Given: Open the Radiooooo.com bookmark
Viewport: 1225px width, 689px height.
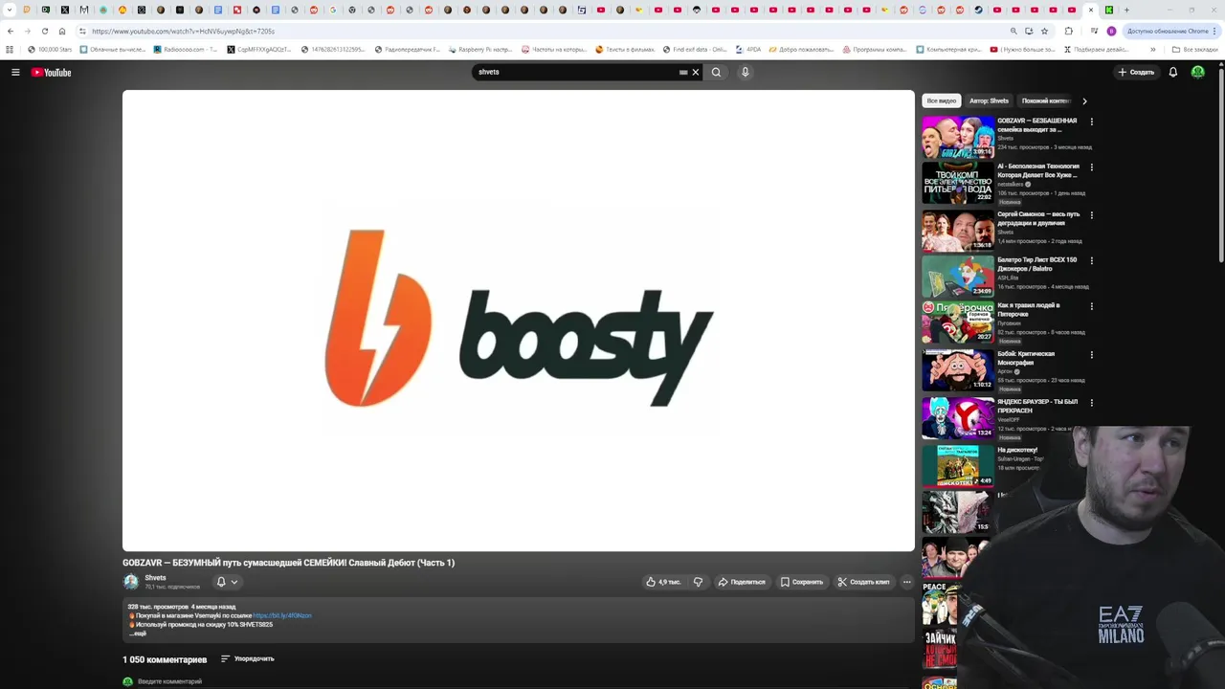Looking at the screenshot, I should tap(185, 49).
